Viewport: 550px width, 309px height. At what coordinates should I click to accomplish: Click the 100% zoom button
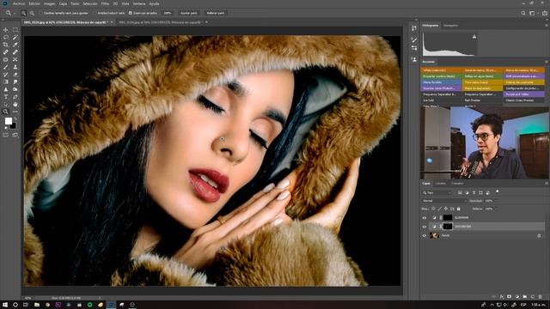click(x=168, y=13)
